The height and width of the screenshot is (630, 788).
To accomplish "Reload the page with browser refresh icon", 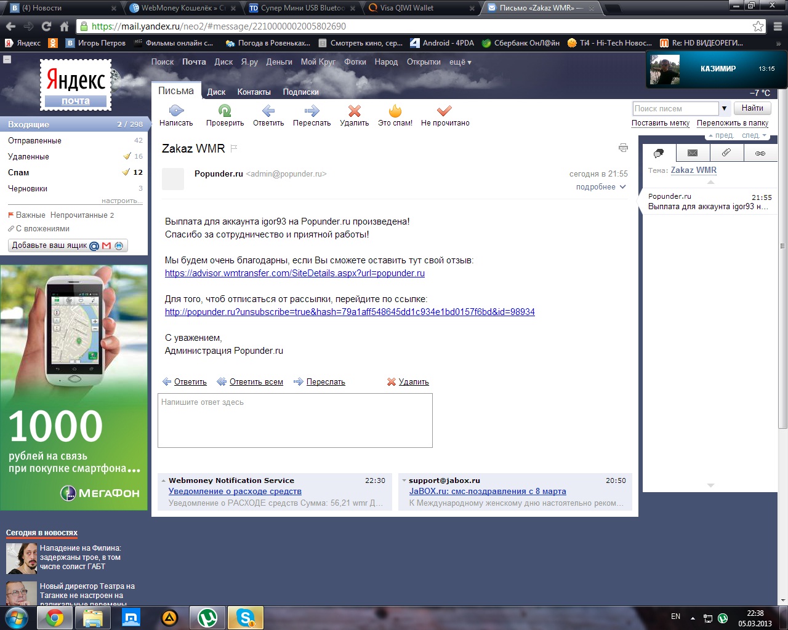I will pos(46,26).
